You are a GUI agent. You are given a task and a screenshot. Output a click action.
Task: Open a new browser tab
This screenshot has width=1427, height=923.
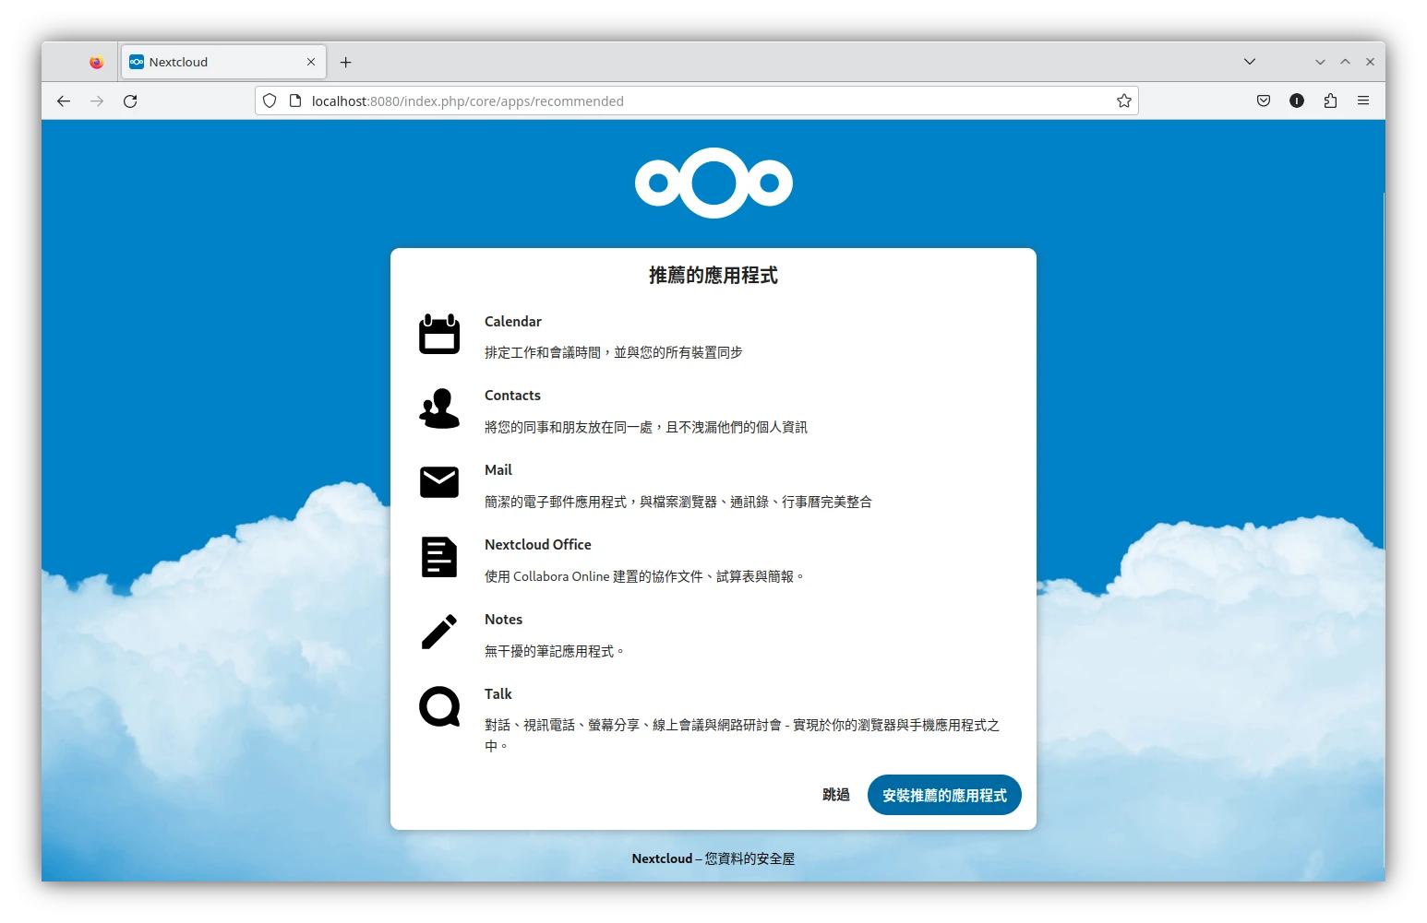[346, 62]
